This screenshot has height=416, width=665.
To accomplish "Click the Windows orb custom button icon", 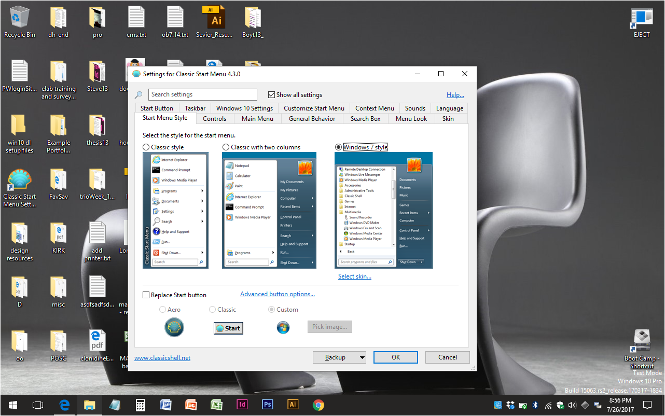I will 283,327.
